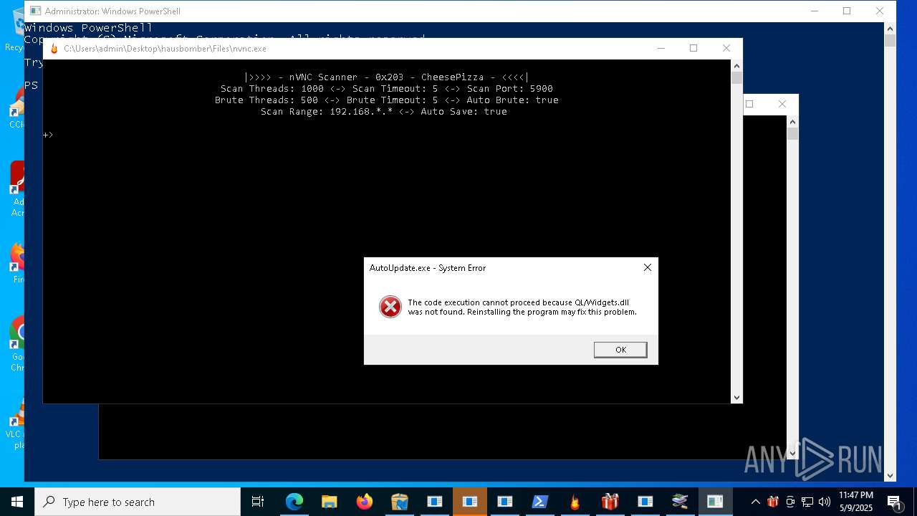Show hidden system tray icons

755,502
